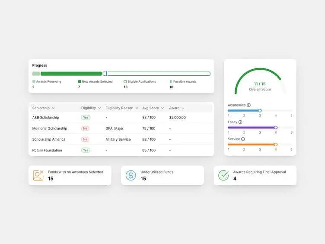Viewport: 325px width, 244px height.
Task: Click the Awards Requiring Final Approval checkmark icon
Action: click(223, 175)
